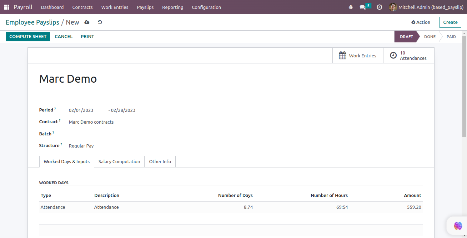Open the Reporting menu
Viewport: 467px width, 238px height.
[x=173, y=7]
